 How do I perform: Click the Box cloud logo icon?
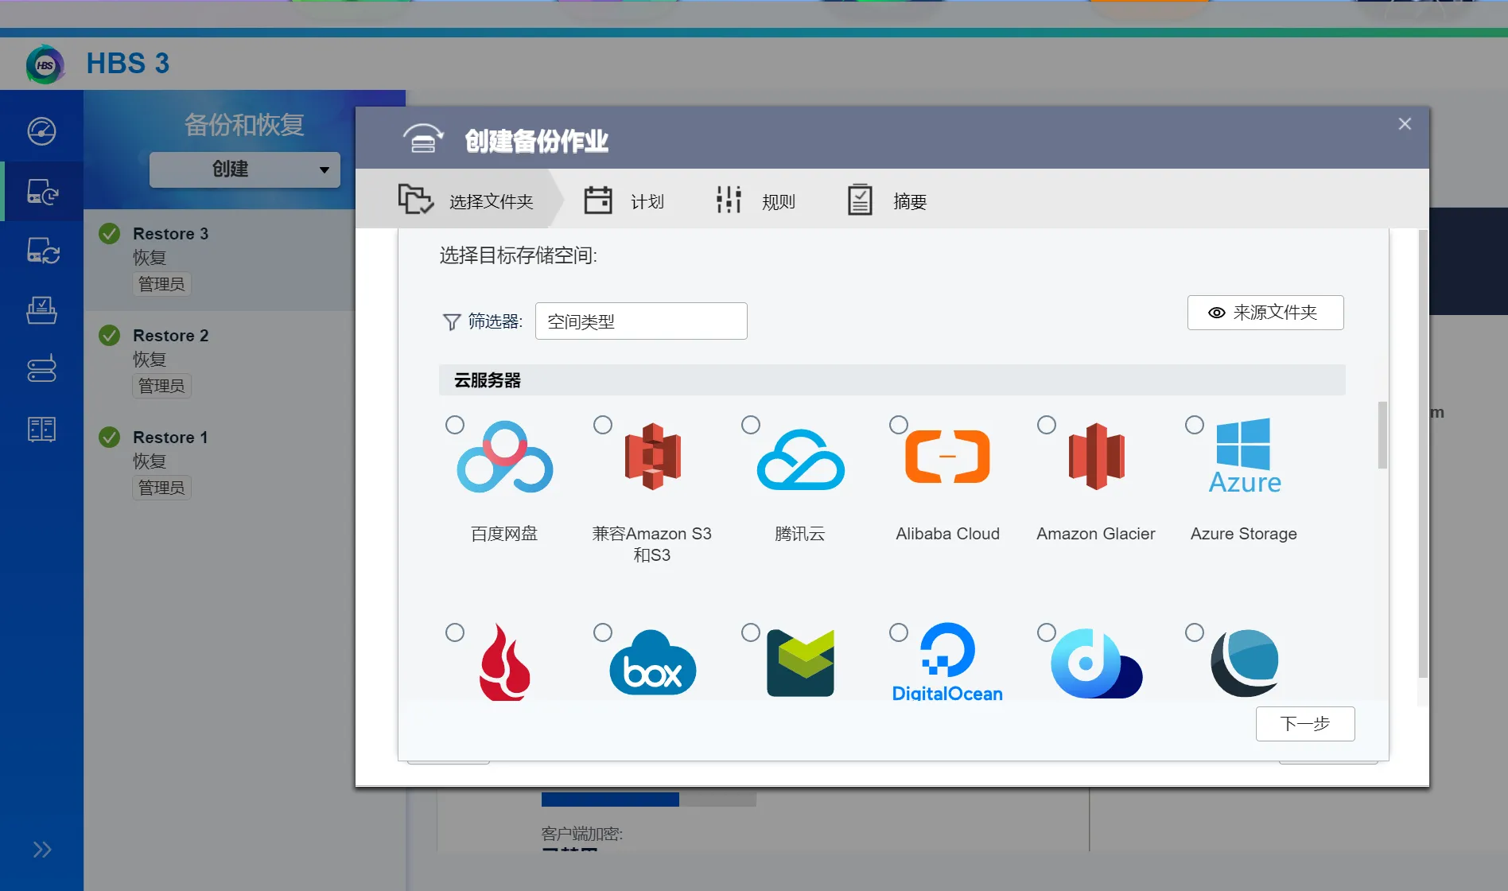coord(652,664)
